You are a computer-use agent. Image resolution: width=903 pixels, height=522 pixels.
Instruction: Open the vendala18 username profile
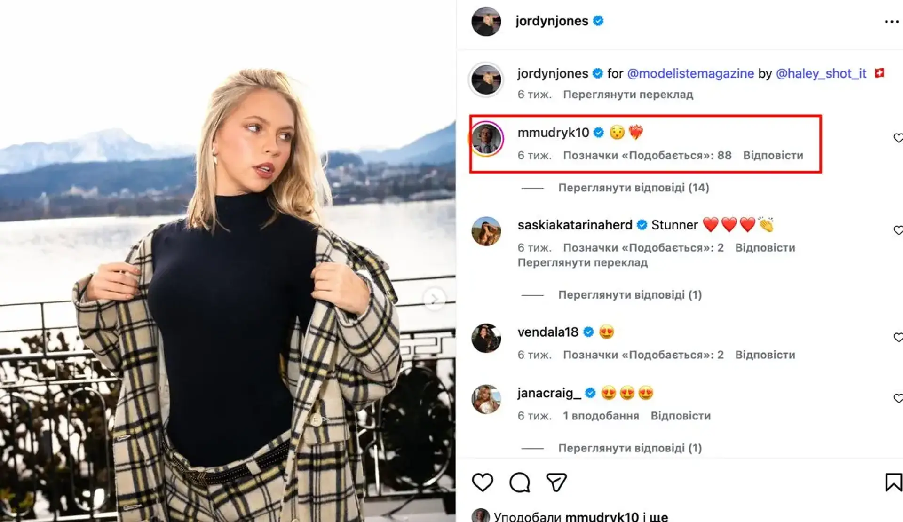pos(548,332)
